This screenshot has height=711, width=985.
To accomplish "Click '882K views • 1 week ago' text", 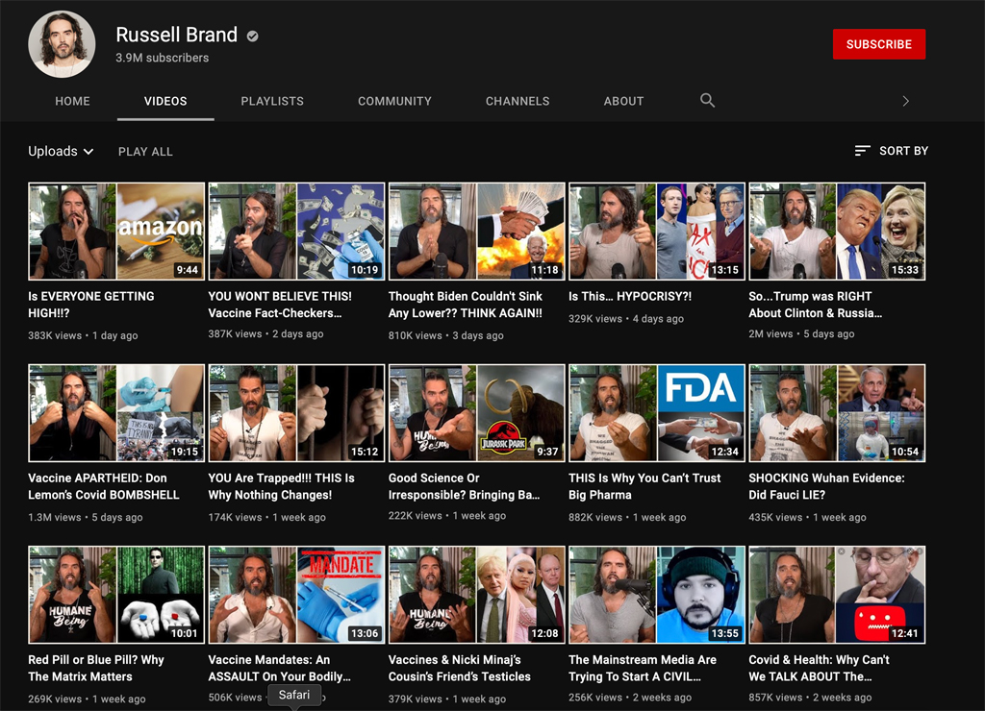I will coord(627,517).
